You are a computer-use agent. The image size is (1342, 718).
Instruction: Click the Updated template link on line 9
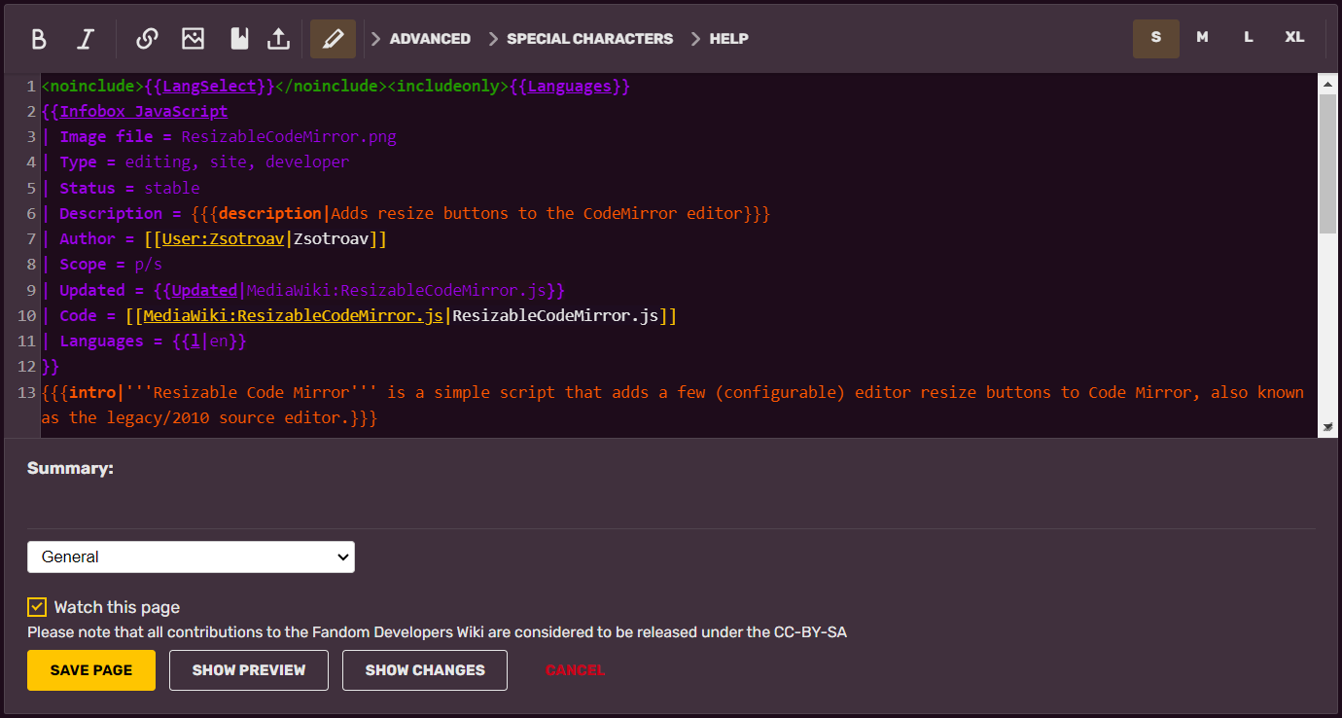point(205,290)
